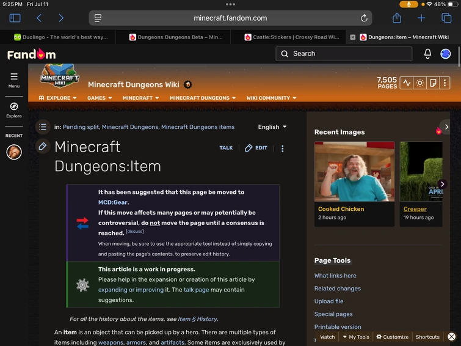Close the Dungeons:Item tab with the X
The height and width of the screenshot is (346, 461).
[352, 37]
